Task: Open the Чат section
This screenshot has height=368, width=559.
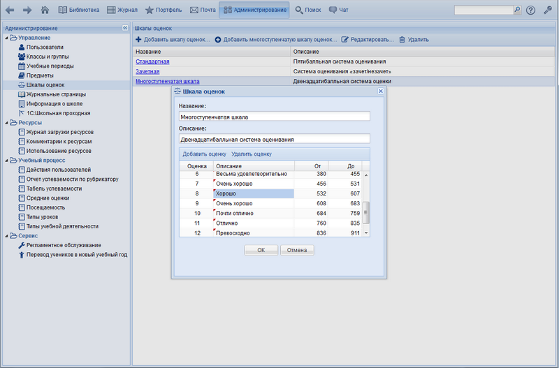Action: click(339, 10)
